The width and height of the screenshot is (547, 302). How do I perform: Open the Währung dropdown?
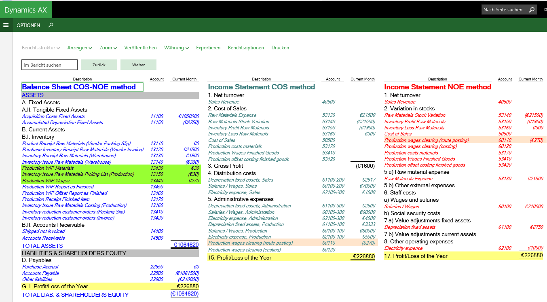click(176, 48)
